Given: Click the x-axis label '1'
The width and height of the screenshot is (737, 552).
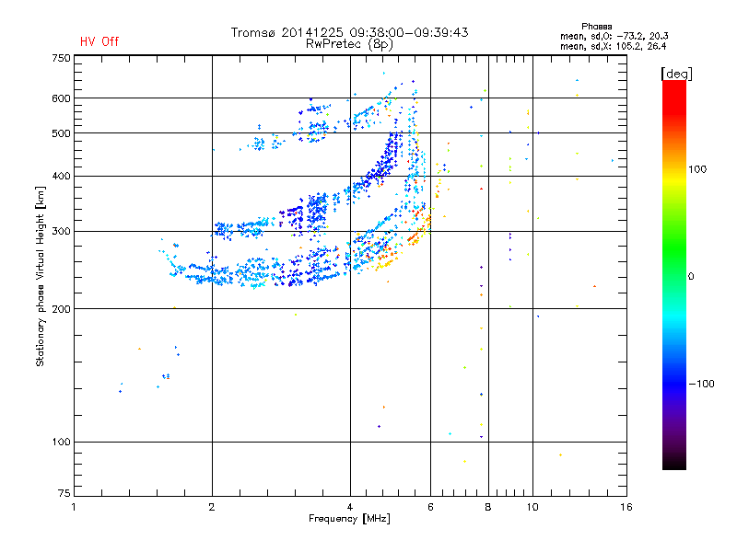Looking at the screenshot, I should (x=74, y=507).
